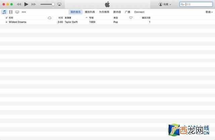Click the fast-forward/next track button
The image size is (215, 140).
coord(34,4)
